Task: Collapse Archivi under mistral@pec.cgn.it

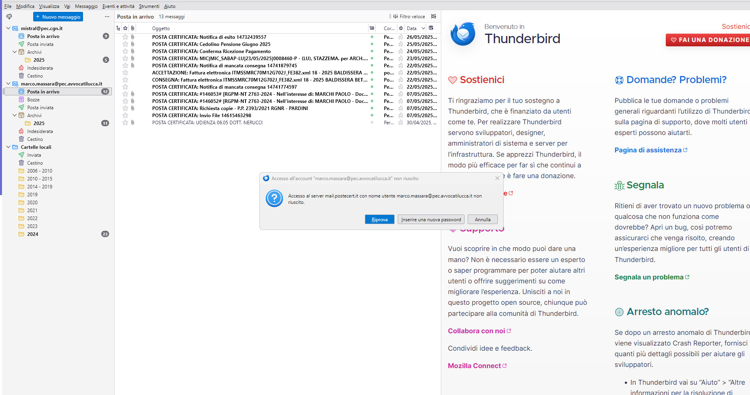Action: pos(15,52)
